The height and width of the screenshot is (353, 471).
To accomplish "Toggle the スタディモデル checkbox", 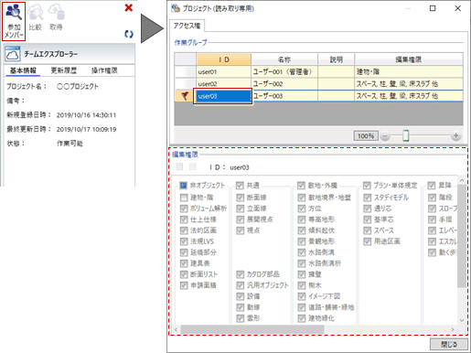I will pos(367,198).
